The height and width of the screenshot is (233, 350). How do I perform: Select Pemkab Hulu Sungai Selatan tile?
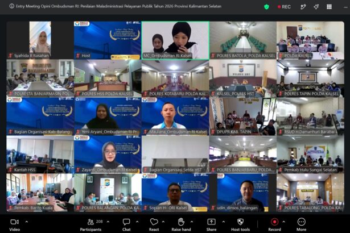coord(311,155)
